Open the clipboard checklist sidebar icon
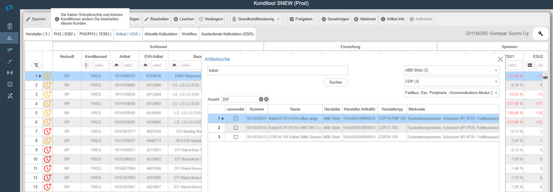This screenshot has width=553, height=192. click(x=10, y=26)
